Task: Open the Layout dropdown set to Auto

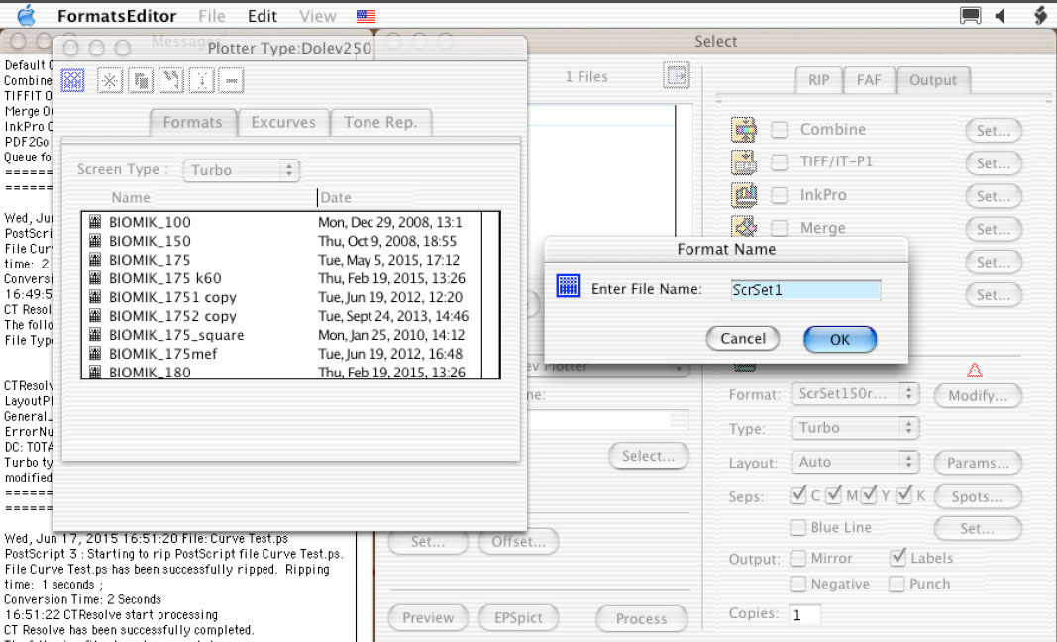Action: (856, 462)
